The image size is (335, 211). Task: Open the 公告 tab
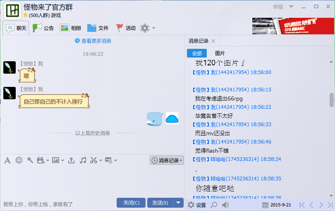click(x=43, y=28)
